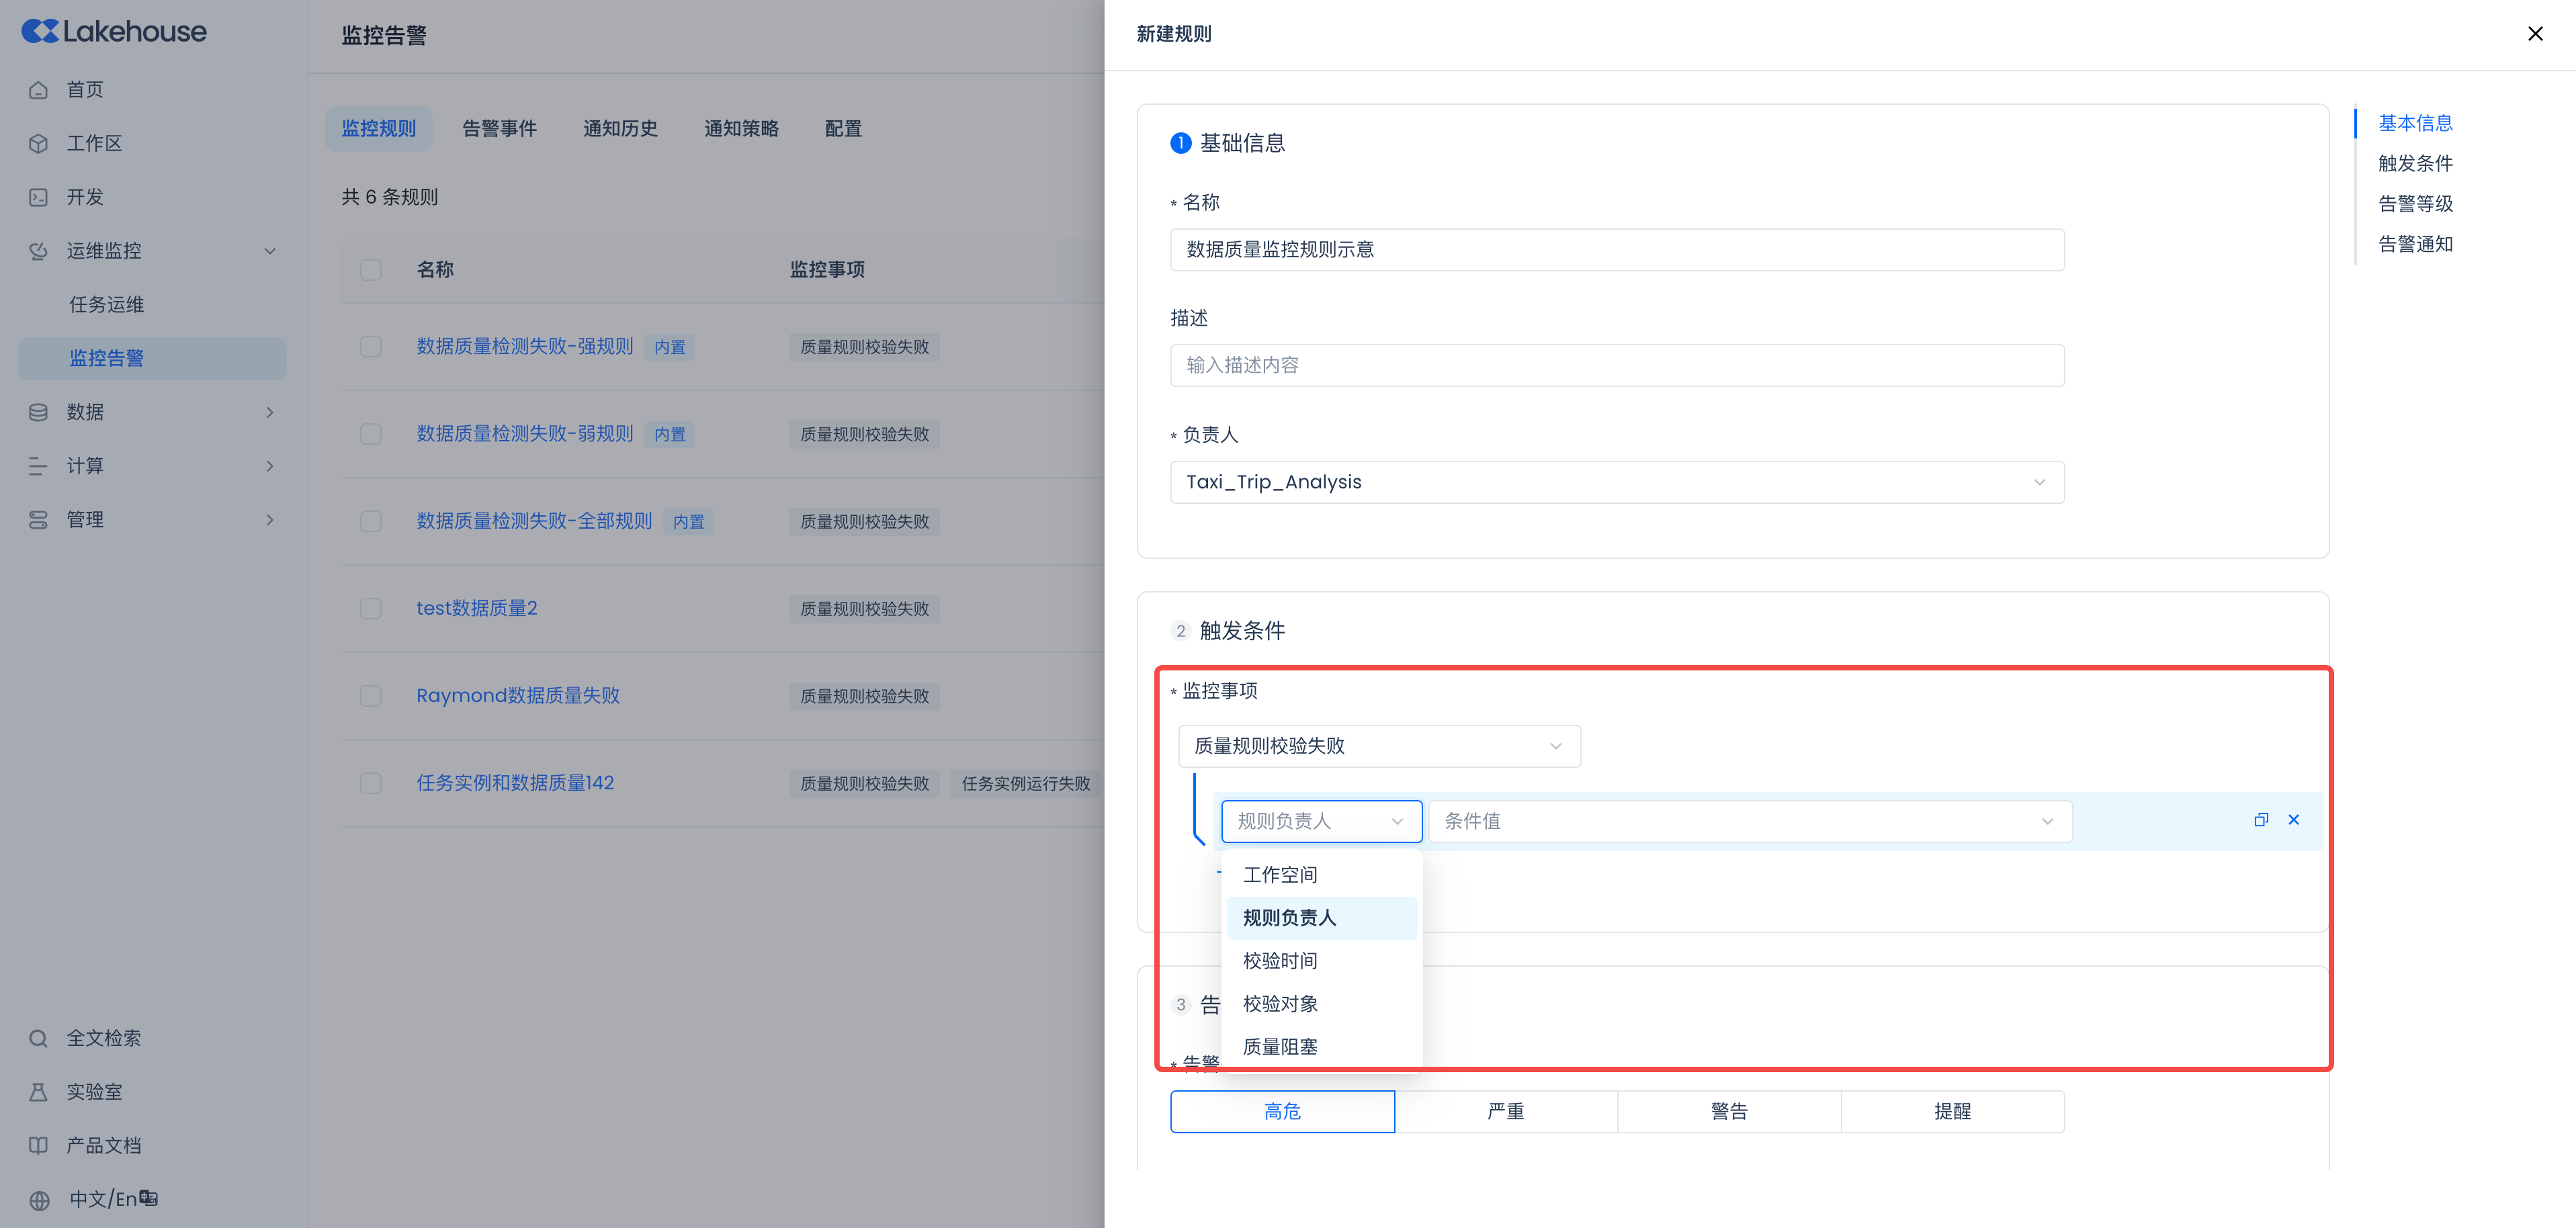Expand the 数据 sidebar menu chevron
This screenshot has width=2576, height=1228.
[x=270, y=412]
